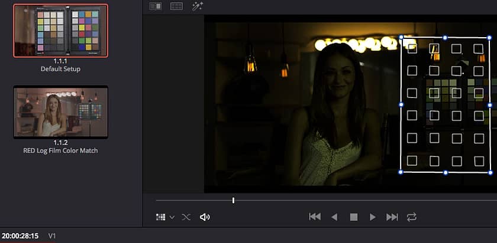This screenshot has width=497, height=243.
Task: Click the color chart overlay's bottom-middle edge handle
Action: point(446,173)
